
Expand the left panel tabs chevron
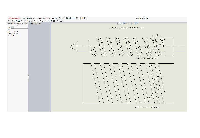click(27, 27)
